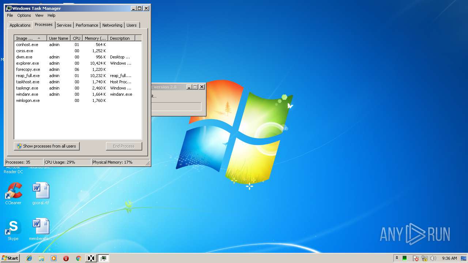The image size is (468, 263).
Task: Open the Options menu in Task Manager
Action: coord(24,15)
